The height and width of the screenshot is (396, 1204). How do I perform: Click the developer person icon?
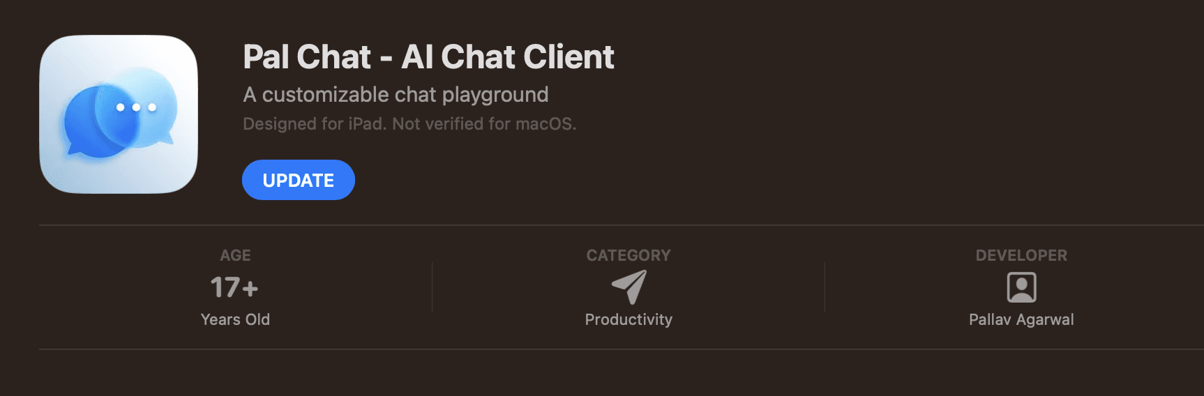coord(1021,287)
